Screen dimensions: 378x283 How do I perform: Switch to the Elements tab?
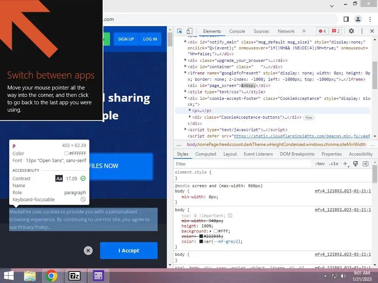pos(212,31)
